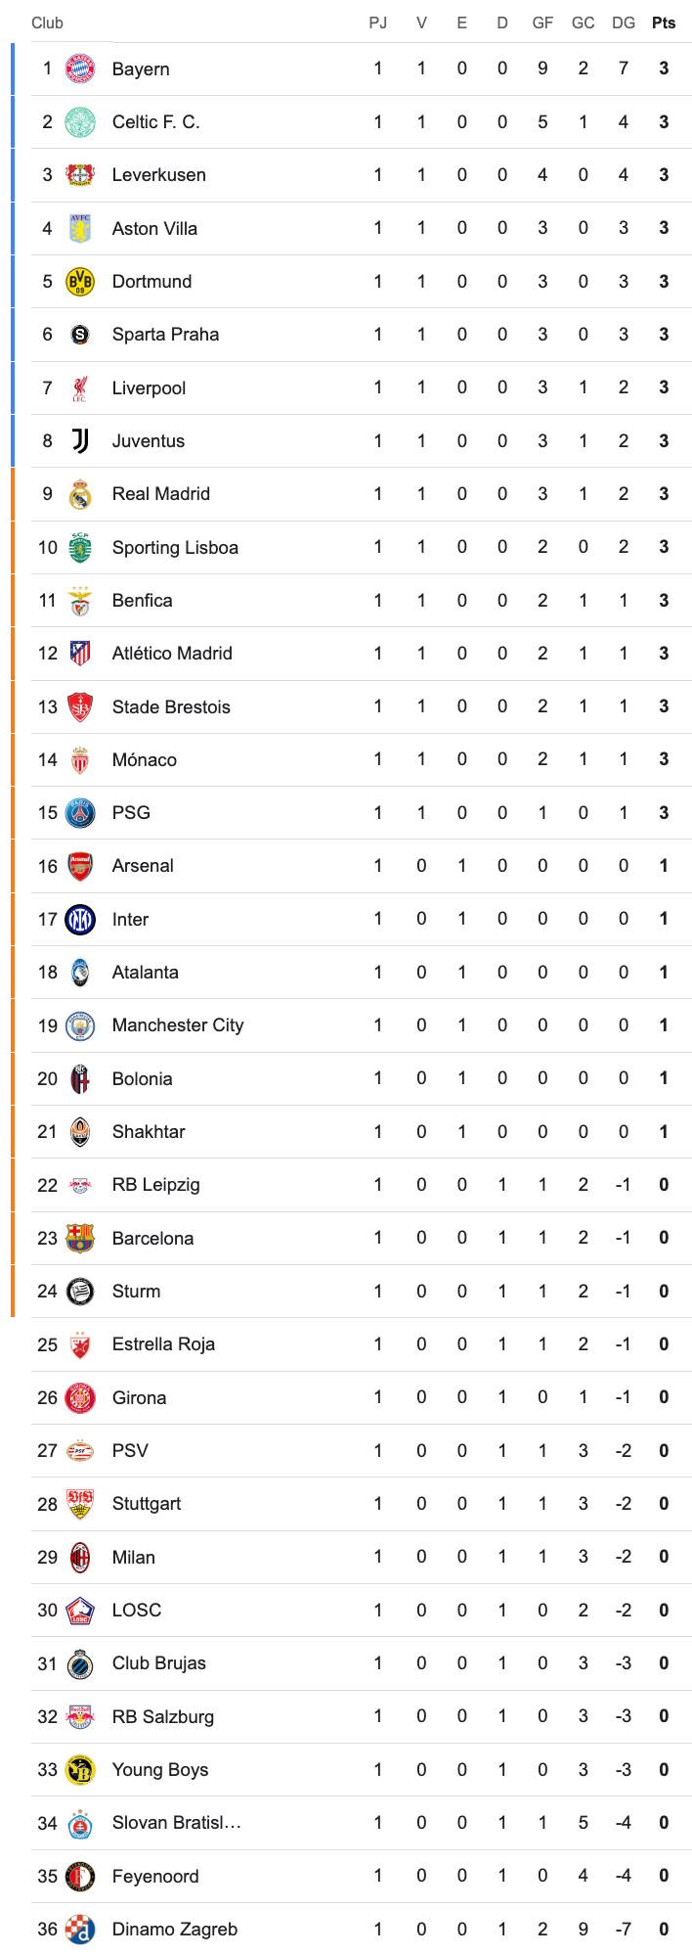692x1955 pixels.
Task: Click the Inter crest icon
Action: coord(80,920)
